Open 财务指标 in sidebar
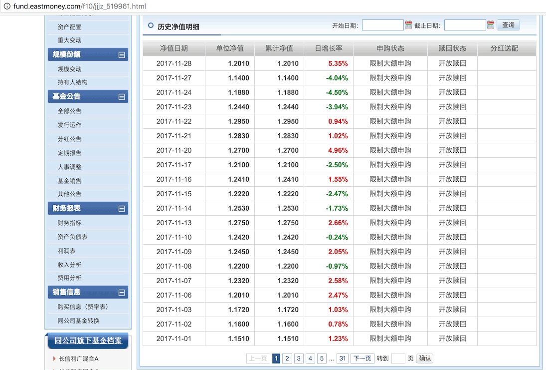This screenshot has height=370, width=546. pos(69,223)
